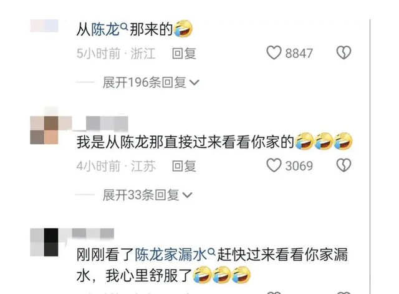Click second commenter's blurred username

coord(100,124)
